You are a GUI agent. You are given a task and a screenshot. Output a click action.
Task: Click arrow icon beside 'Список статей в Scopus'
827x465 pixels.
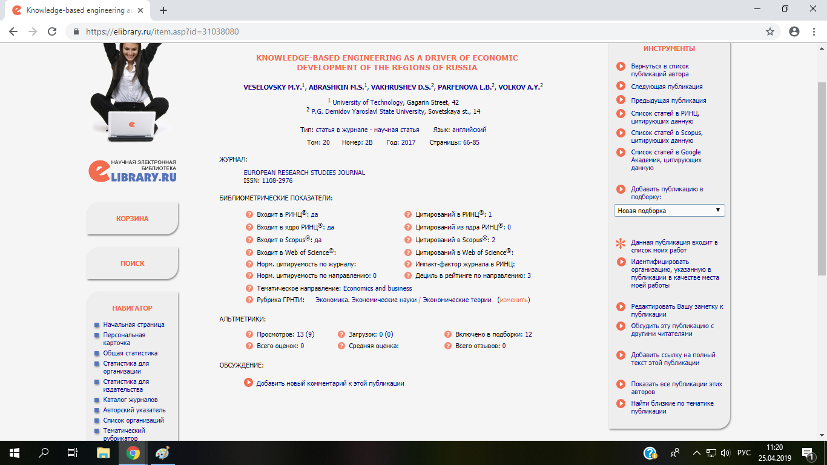[x=621, y=133]
